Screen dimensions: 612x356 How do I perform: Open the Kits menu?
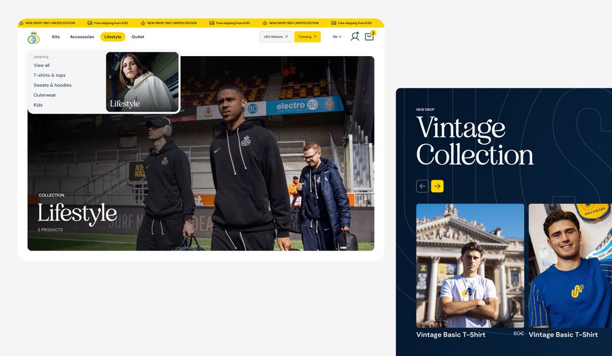coord(56,37)
